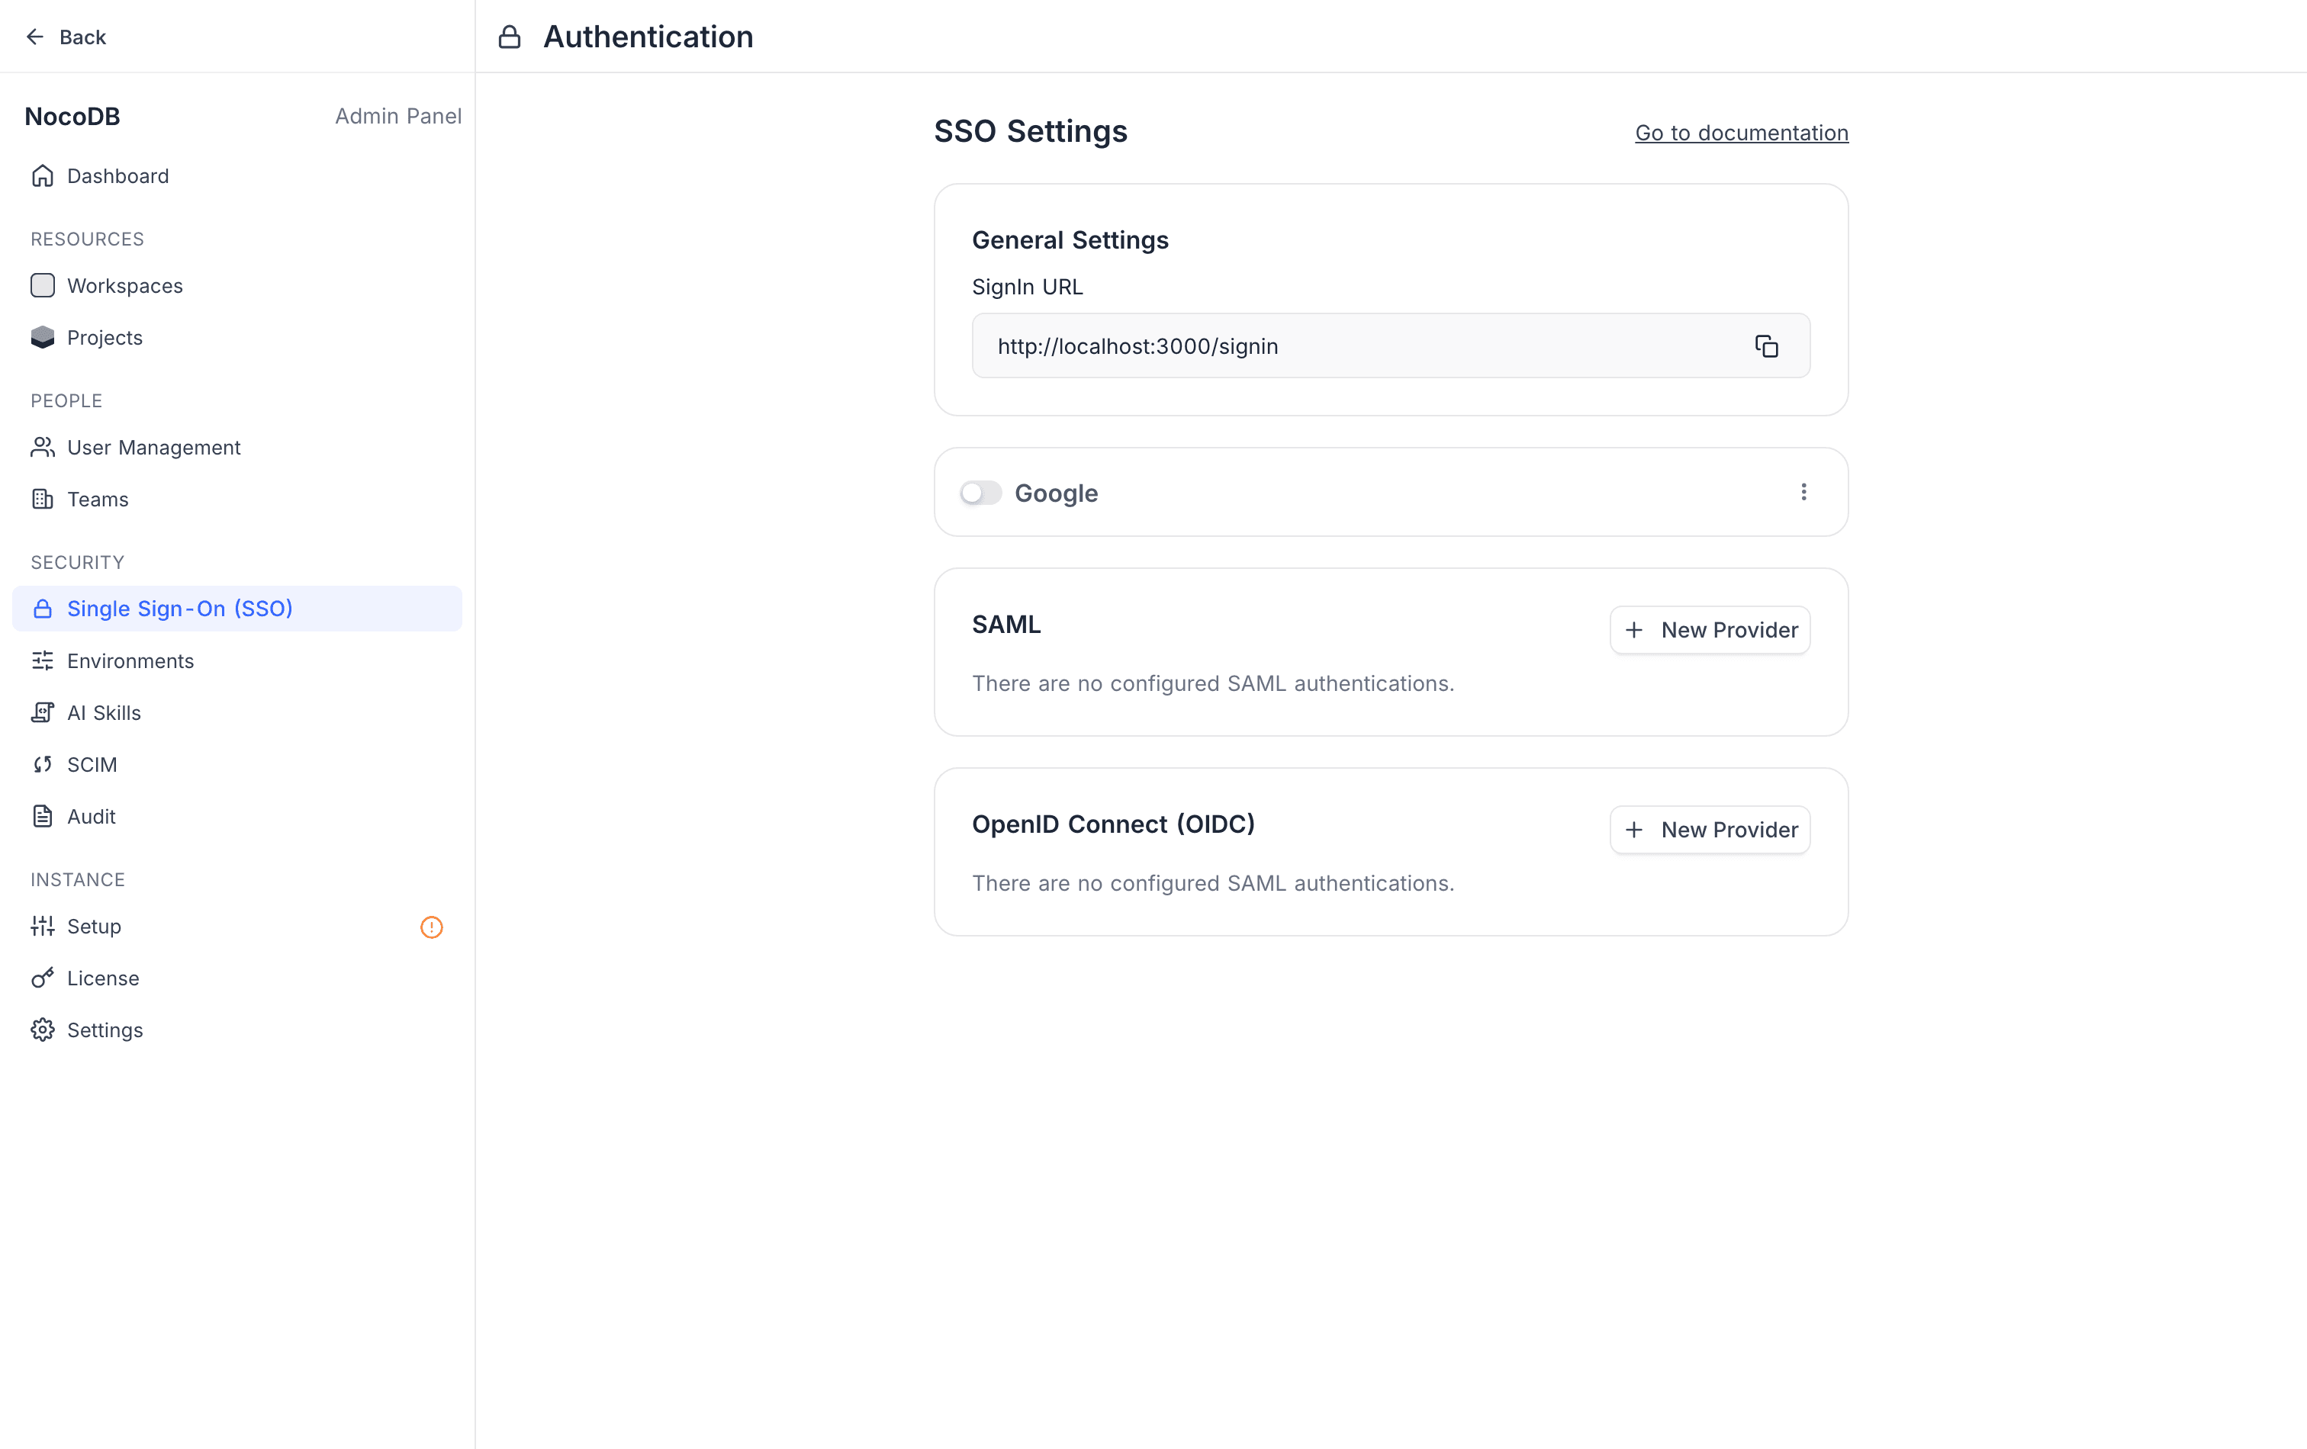Click the User Management people icon
The image size is (2307, 1449).
pos(42,447)
